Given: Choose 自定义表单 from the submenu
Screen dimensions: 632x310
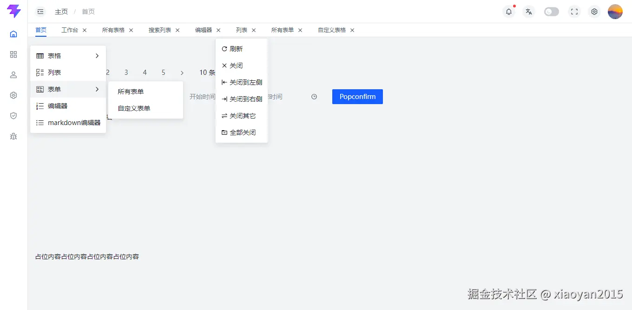Looking at the screenshot, I should pos(145,108).
